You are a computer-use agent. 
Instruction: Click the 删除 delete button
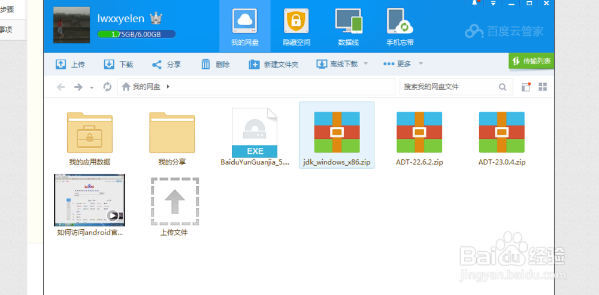click(216, 64)
